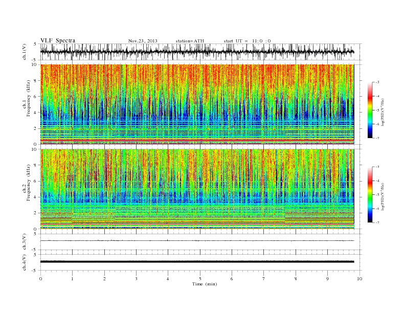405x313 pixels.
Task: Select the "Nov.23, 2013" date text
Action: click(x=143, y=41)
